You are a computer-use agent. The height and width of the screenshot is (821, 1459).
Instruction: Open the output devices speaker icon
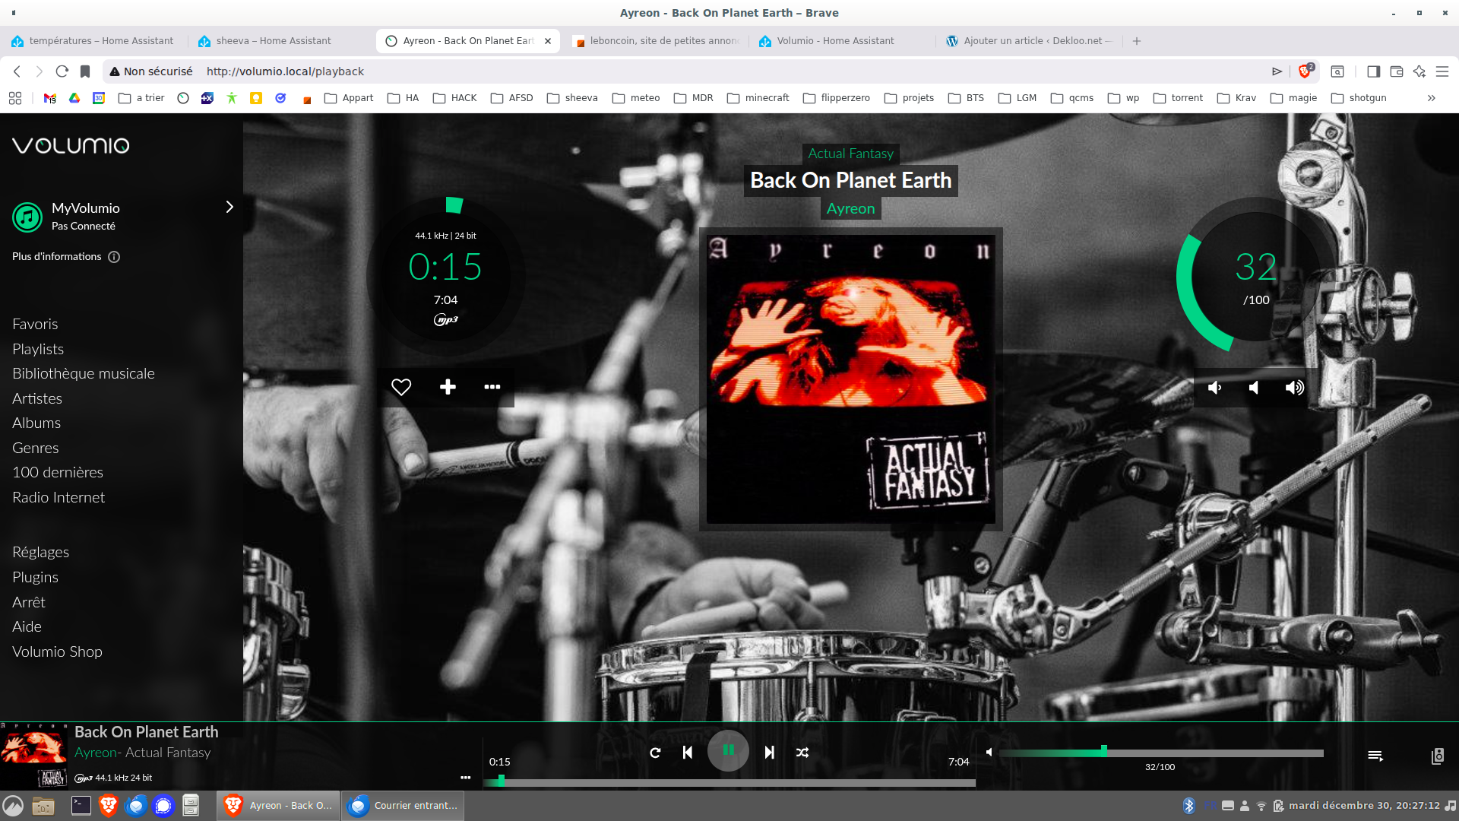1437,756
